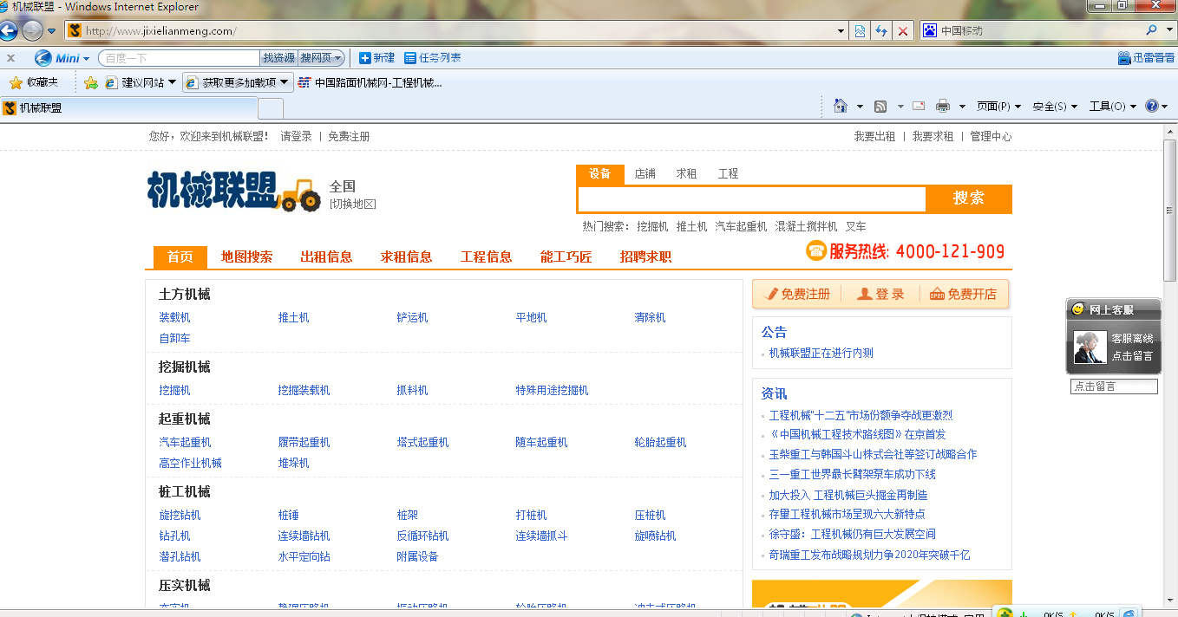The height and width of the screenshot is (617, 1178).
Task: Select the 工程 search tab
Action: (729, 173)
